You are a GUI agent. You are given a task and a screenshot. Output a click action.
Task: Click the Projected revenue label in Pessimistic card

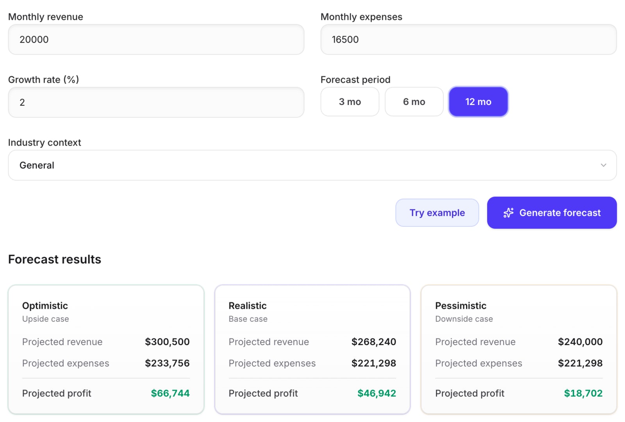click(475, 342)
